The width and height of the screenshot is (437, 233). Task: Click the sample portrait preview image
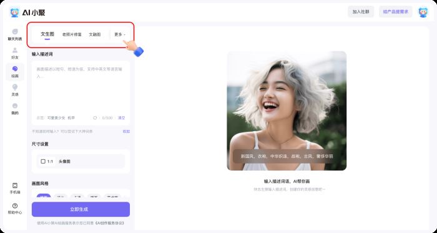pyautogui.click(x=287, y=111)
